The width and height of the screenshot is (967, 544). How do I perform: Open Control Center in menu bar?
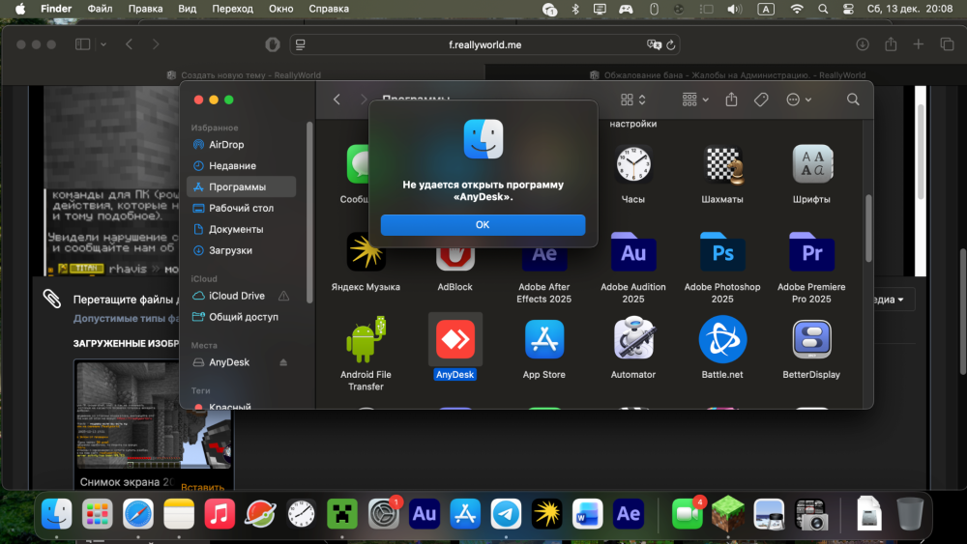click(x=849, y=9)
